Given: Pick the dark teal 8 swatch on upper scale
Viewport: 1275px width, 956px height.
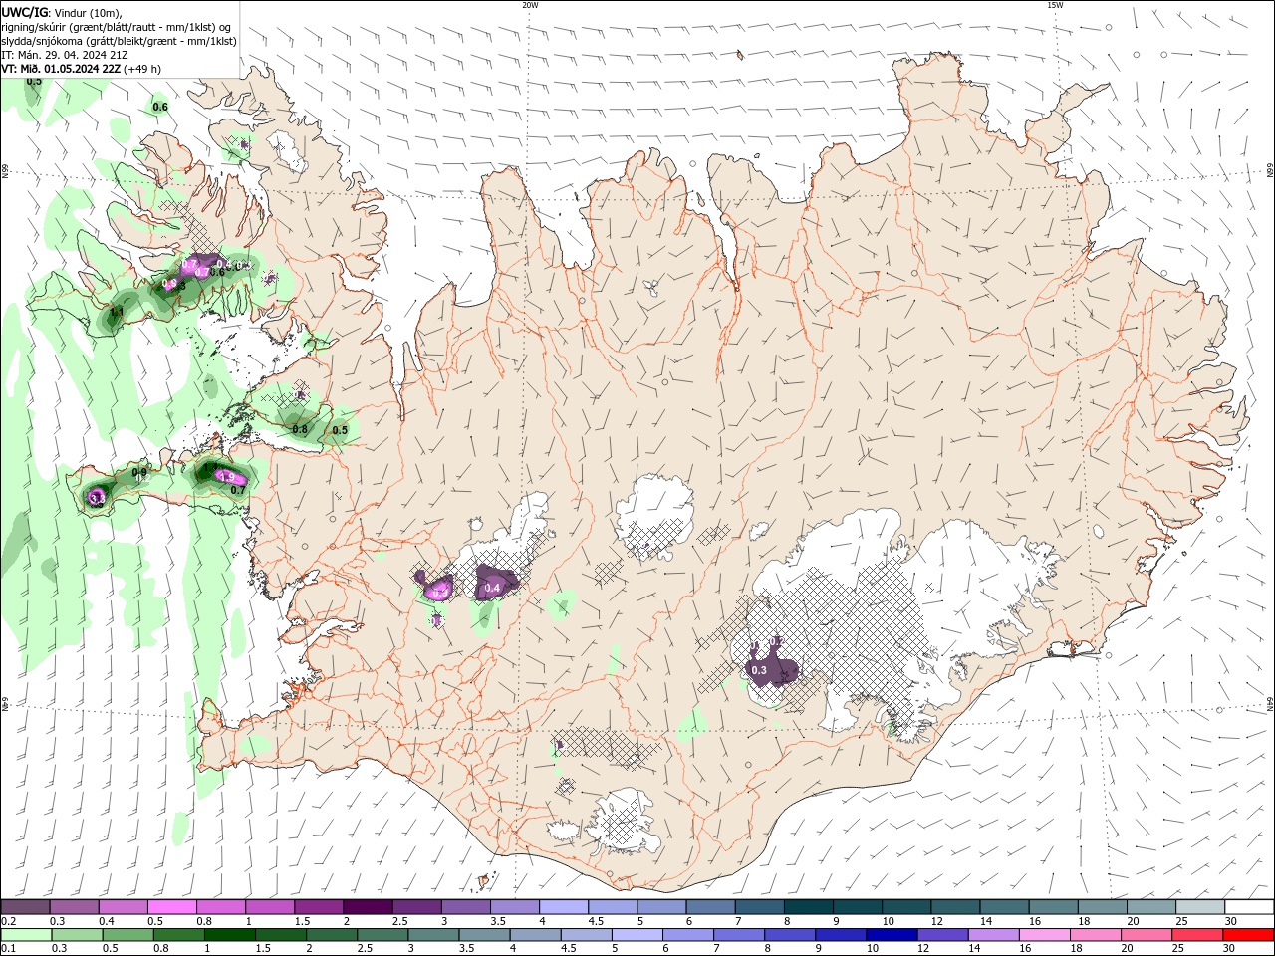Looking at the screenshot, I should (808, 907).
